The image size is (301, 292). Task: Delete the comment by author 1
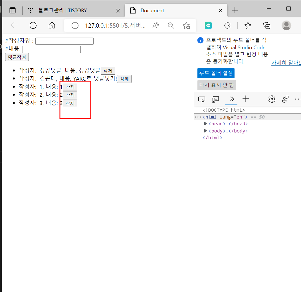click(x=70, y=87)
